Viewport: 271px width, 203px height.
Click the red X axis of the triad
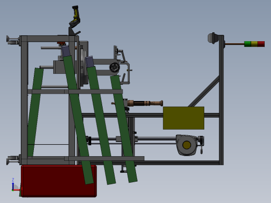pyautogui.click(x=17, y=190)
